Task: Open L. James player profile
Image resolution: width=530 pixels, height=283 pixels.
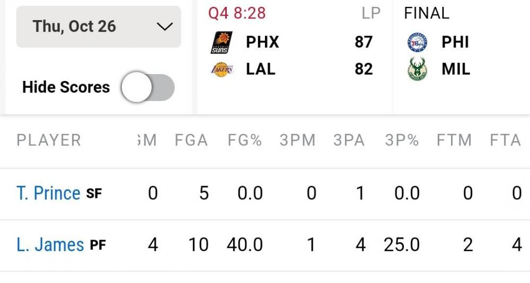Action: (x=50, y=245)
